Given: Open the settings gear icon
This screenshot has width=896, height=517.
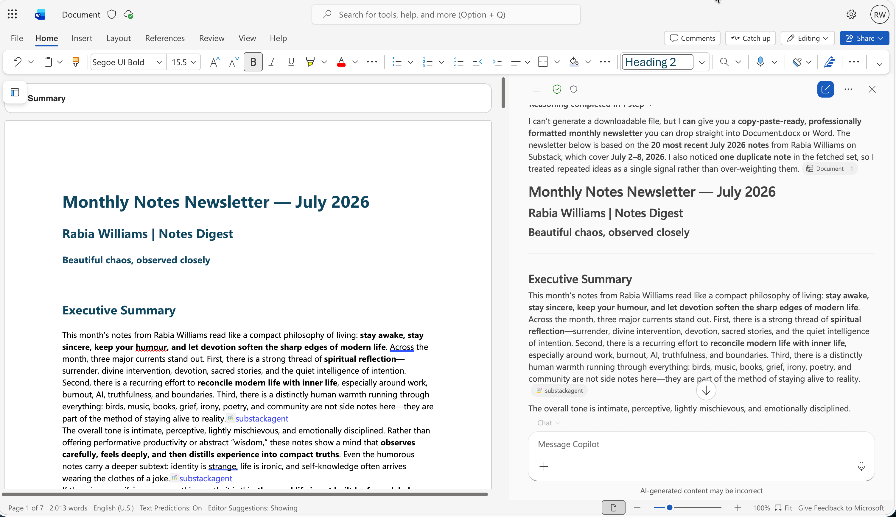Looking at the screenshot, I should click(851, 15).
